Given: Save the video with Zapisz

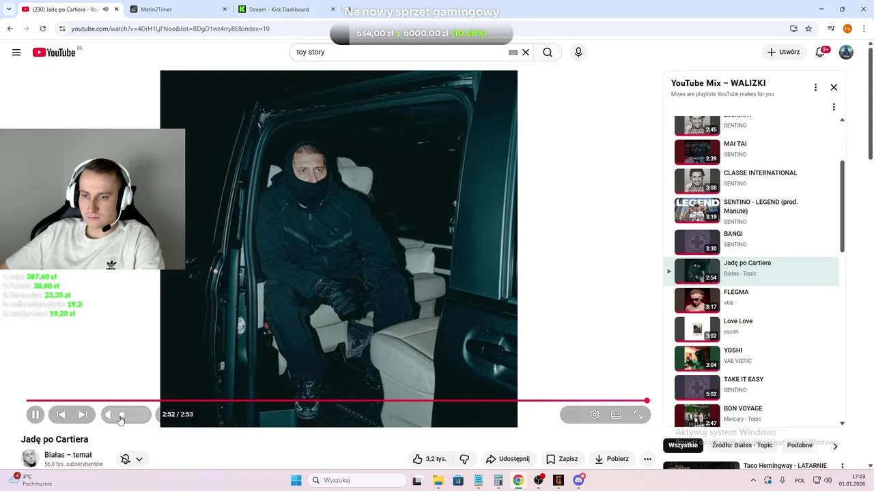Looking at the screenshot, I should (562, 459).
